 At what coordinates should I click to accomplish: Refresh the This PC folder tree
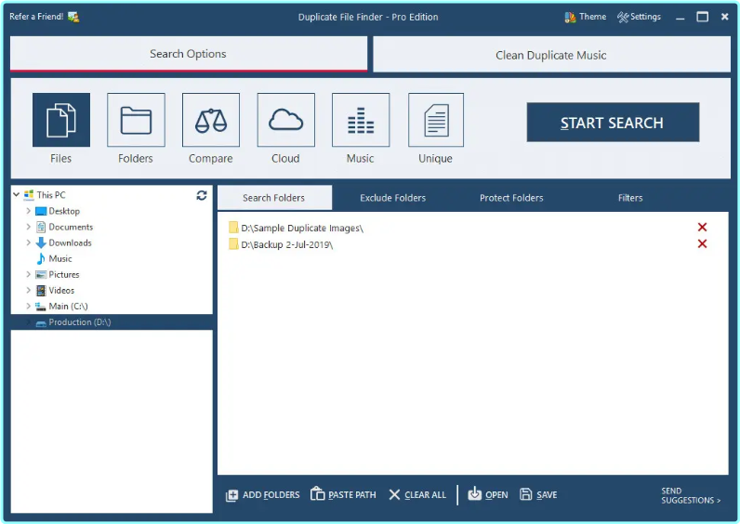202,195
